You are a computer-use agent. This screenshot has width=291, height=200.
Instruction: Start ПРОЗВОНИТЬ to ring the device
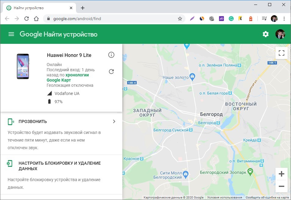pos(33,121)
